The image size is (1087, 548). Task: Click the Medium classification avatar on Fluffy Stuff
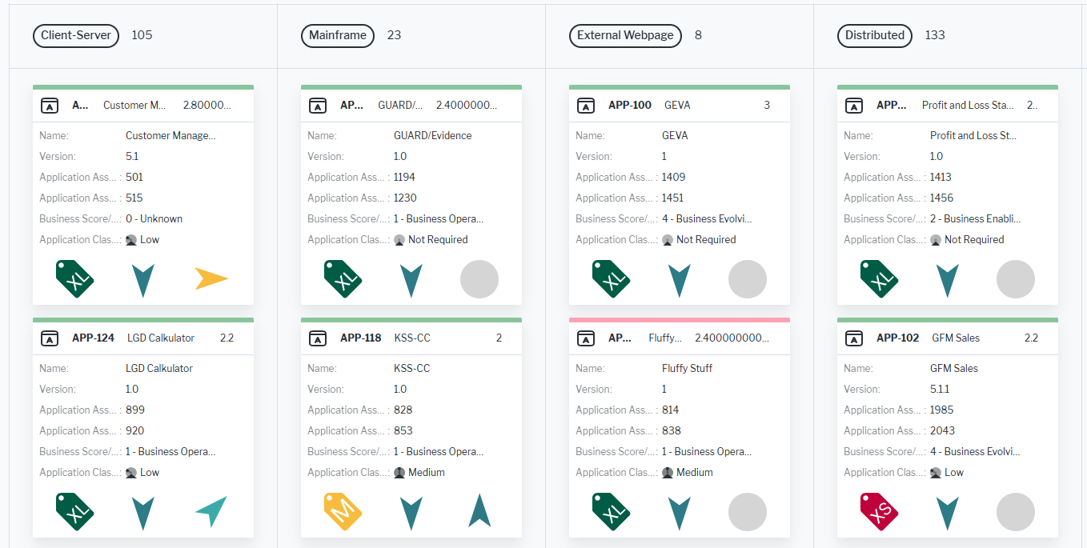(668, 473)
